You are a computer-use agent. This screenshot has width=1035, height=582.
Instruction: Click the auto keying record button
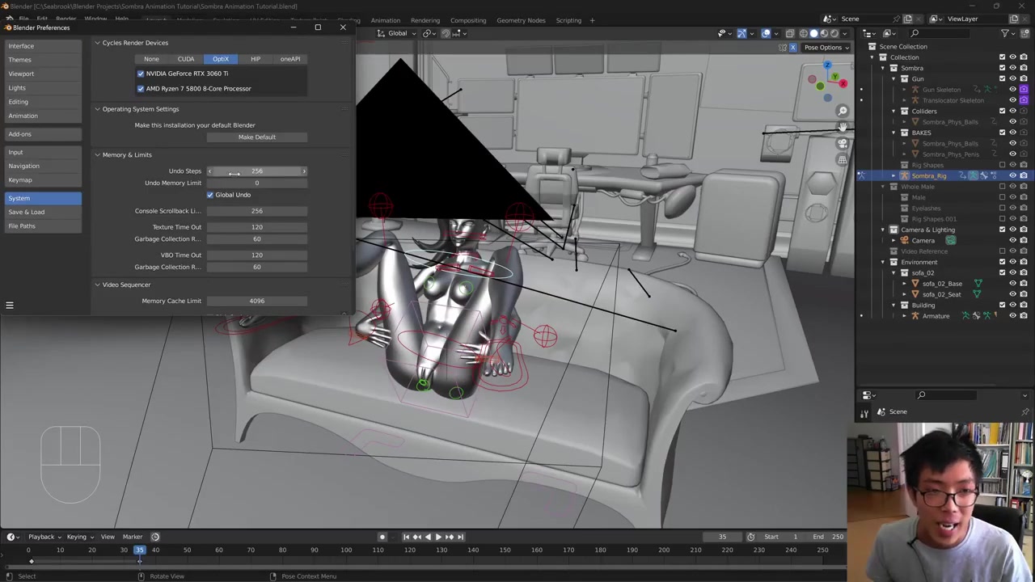[x=382, y=537]
